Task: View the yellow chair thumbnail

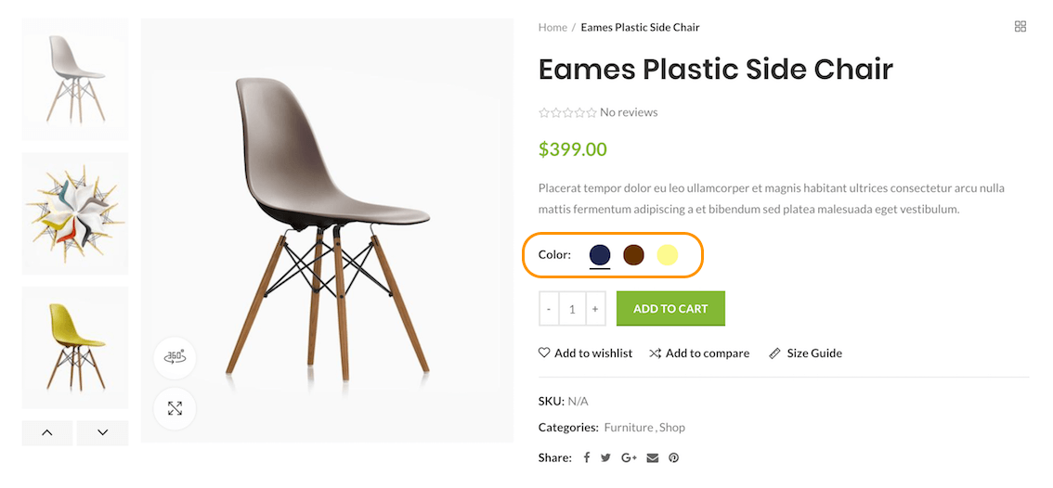Action: [75, 347]
